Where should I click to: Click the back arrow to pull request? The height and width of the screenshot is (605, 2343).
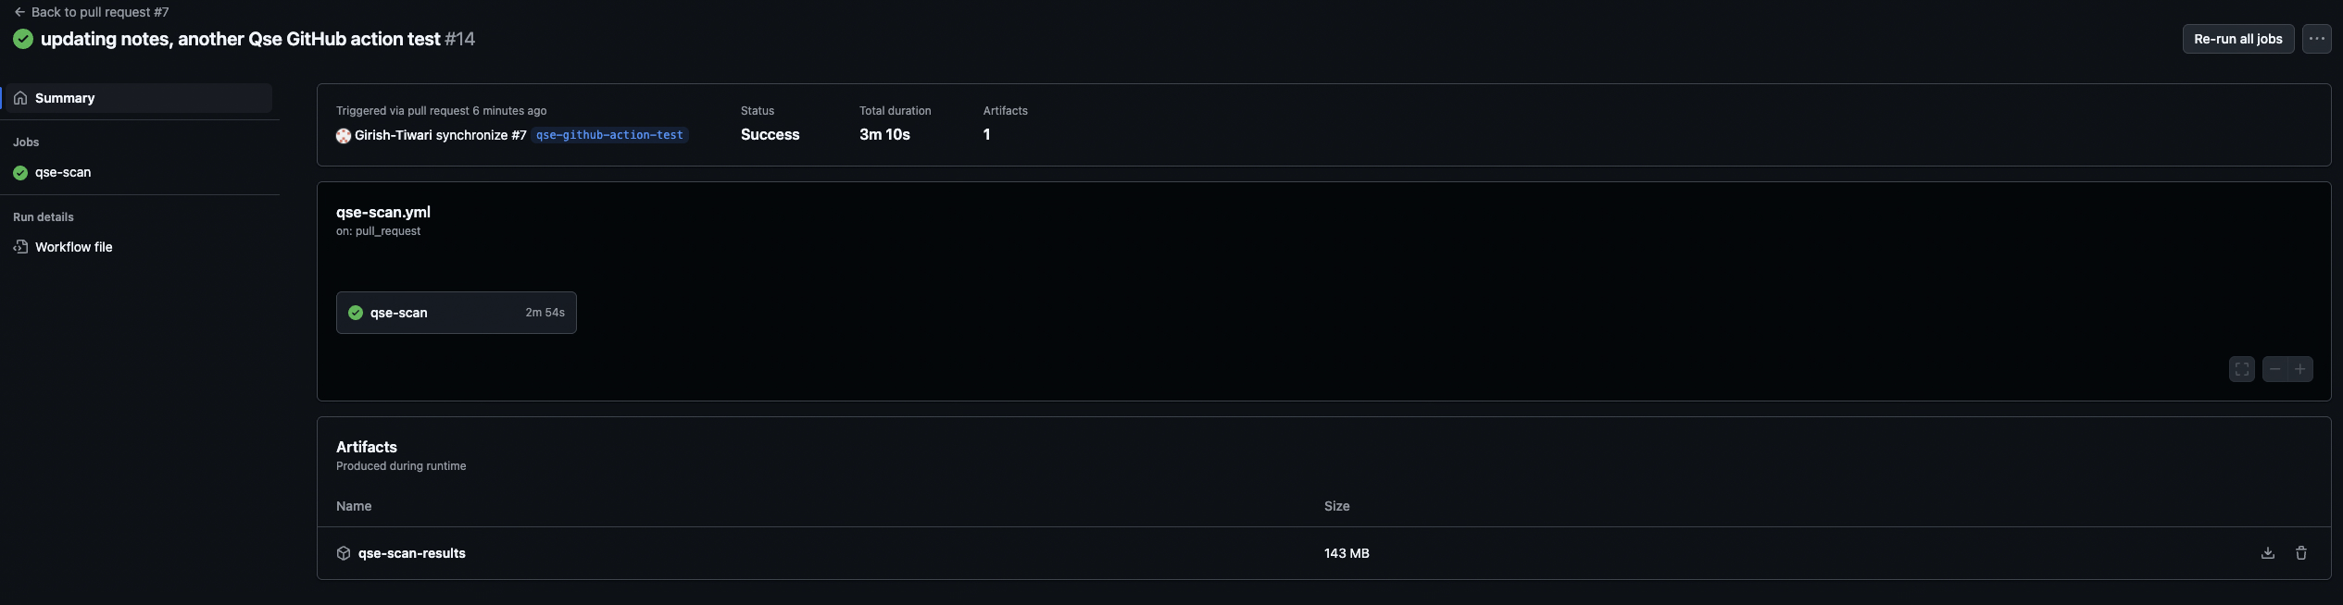click(19, 12)
